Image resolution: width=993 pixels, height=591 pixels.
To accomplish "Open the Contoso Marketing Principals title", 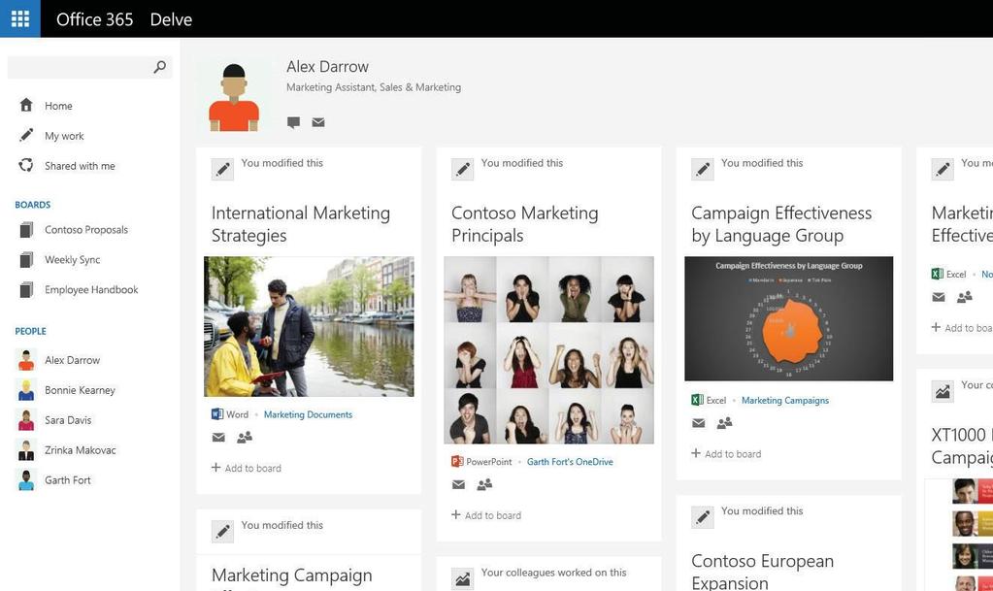I will tap(525, 224).
